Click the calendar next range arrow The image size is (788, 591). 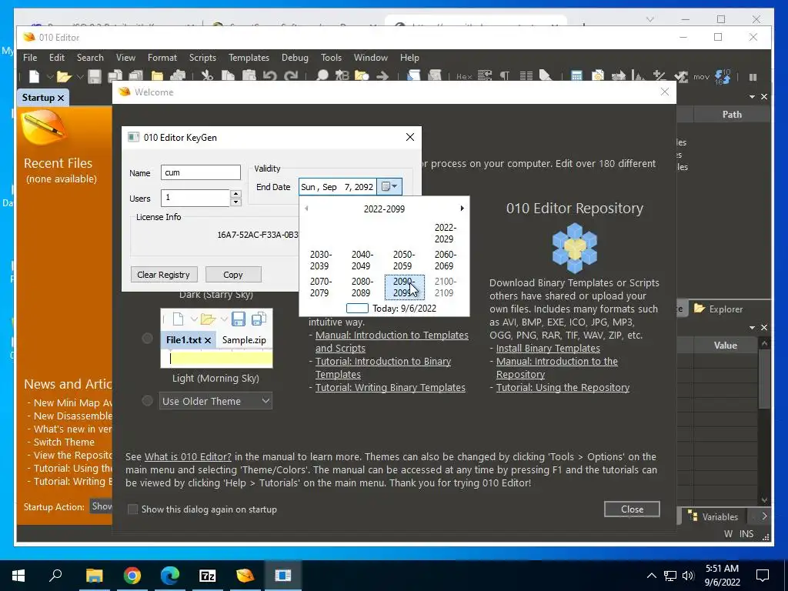click(x=462, y=208)
